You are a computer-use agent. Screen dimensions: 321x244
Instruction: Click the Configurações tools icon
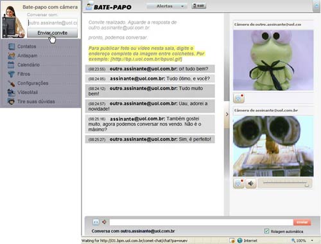point(11,83)
